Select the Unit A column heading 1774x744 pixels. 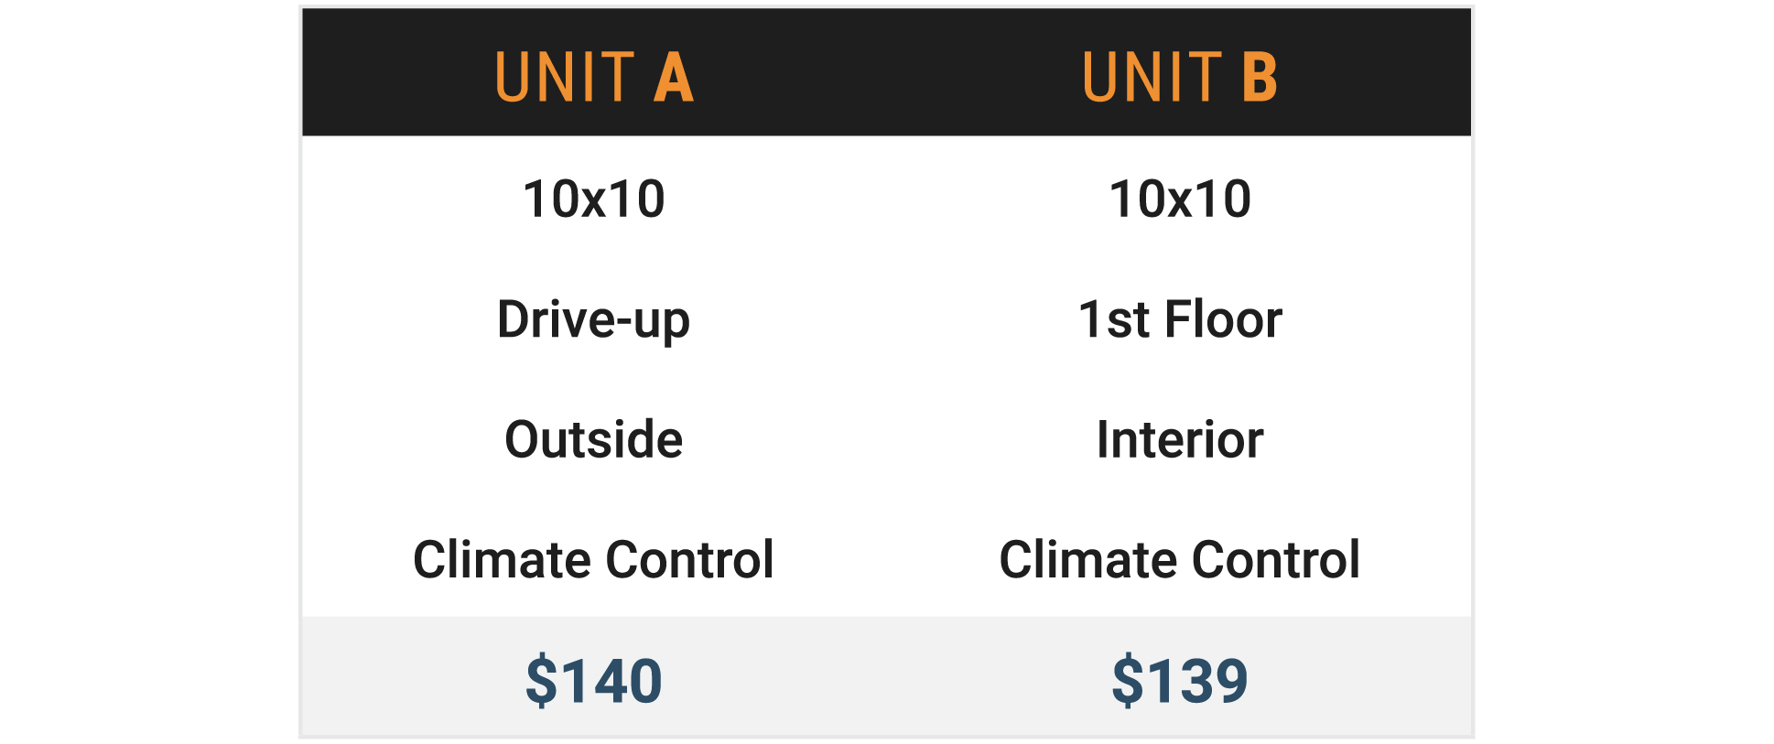594,77
